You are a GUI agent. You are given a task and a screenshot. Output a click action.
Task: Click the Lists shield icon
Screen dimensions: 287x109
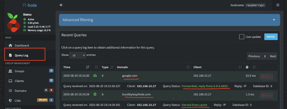10,101
